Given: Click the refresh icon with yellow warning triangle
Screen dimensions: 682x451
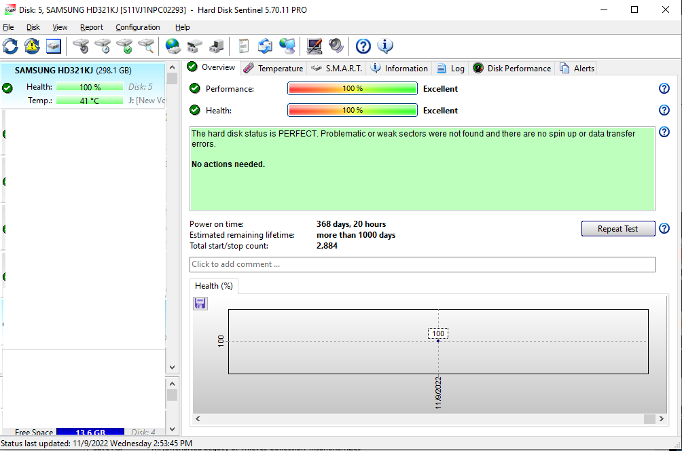Looking at the screenshot, I should coord(32,46).
